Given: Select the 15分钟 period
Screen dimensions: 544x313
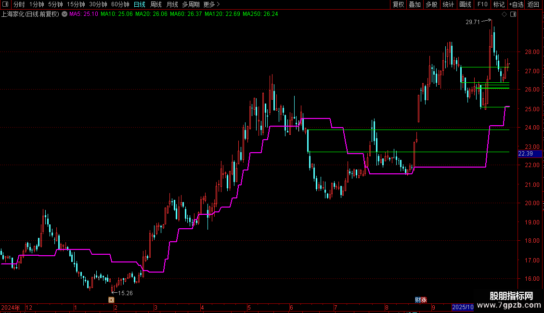Looking at the screenshot, I should click(x=76, y=4).
